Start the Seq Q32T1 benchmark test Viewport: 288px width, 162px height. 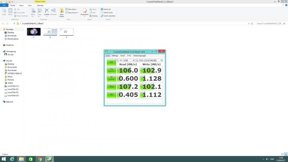click(111, 70)
